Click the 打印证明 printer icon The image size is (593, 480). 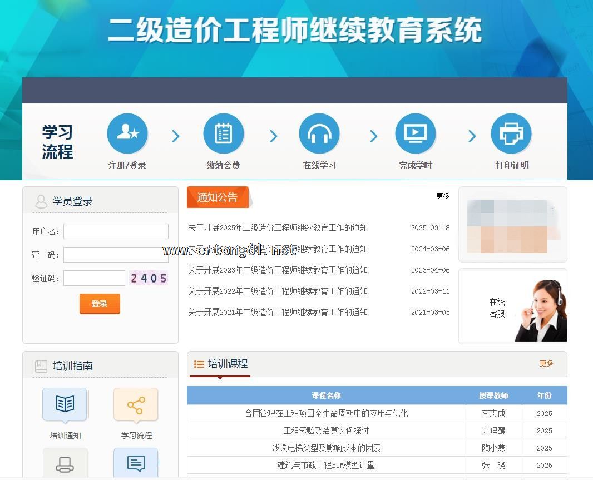pos(511,134)
